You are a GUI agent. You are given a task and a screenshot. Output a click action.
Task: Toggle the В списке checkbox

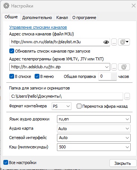(12, 76)
